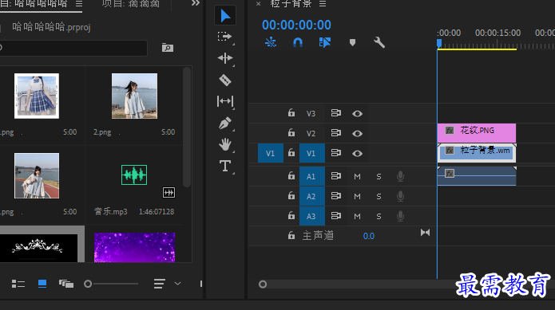Edit master track volume 0.0 value

368,236
